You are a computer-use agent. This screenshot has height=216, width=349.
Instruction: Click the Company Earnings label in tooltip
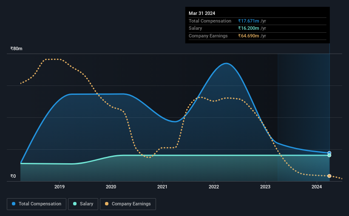point(208,36)
